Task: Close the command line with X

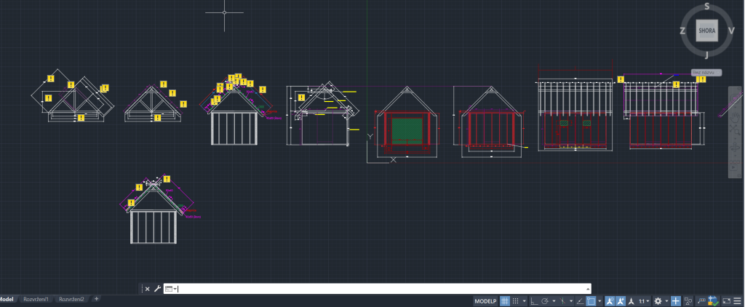Action: coord(147,289)
